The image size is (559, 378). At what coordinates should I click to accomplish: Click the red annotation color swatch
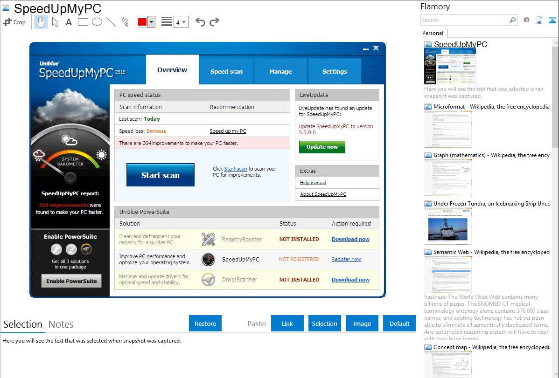(142, 22)
